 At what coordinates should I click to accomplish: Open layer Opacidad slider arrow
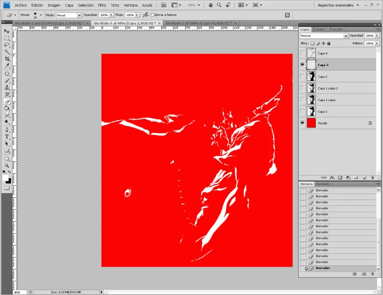pyautogui.click(x=377, y=35)
